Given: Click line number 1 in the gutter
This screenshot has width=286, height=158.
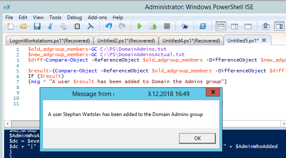Looking at the screenshot, I should [18, 49].
